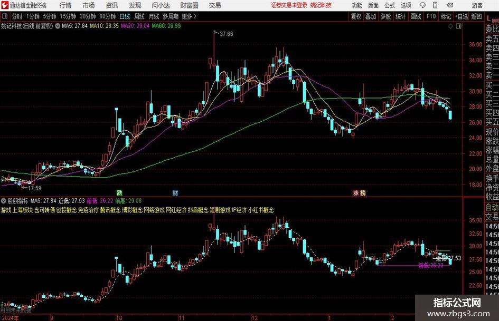This screenshot has width=499, height=321.
Task: Click the 返回 back button
Action: click(476, 16)
